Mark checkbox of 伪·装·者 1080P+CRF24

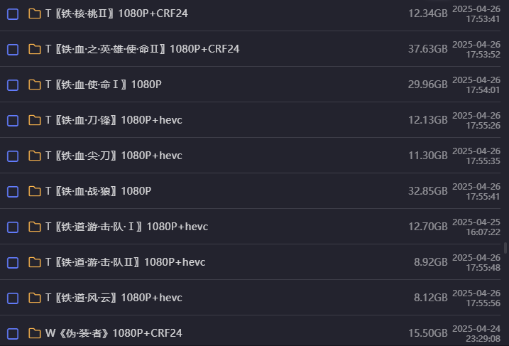(x=13, y=334)
